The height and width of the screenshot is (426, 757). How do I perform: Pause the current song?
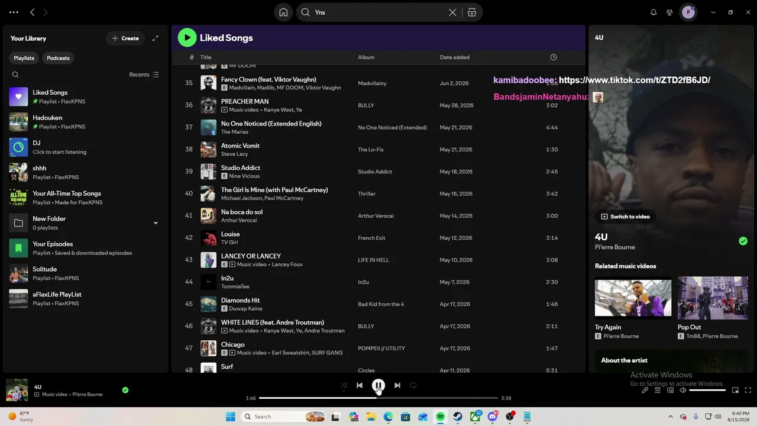click(378, 386)
